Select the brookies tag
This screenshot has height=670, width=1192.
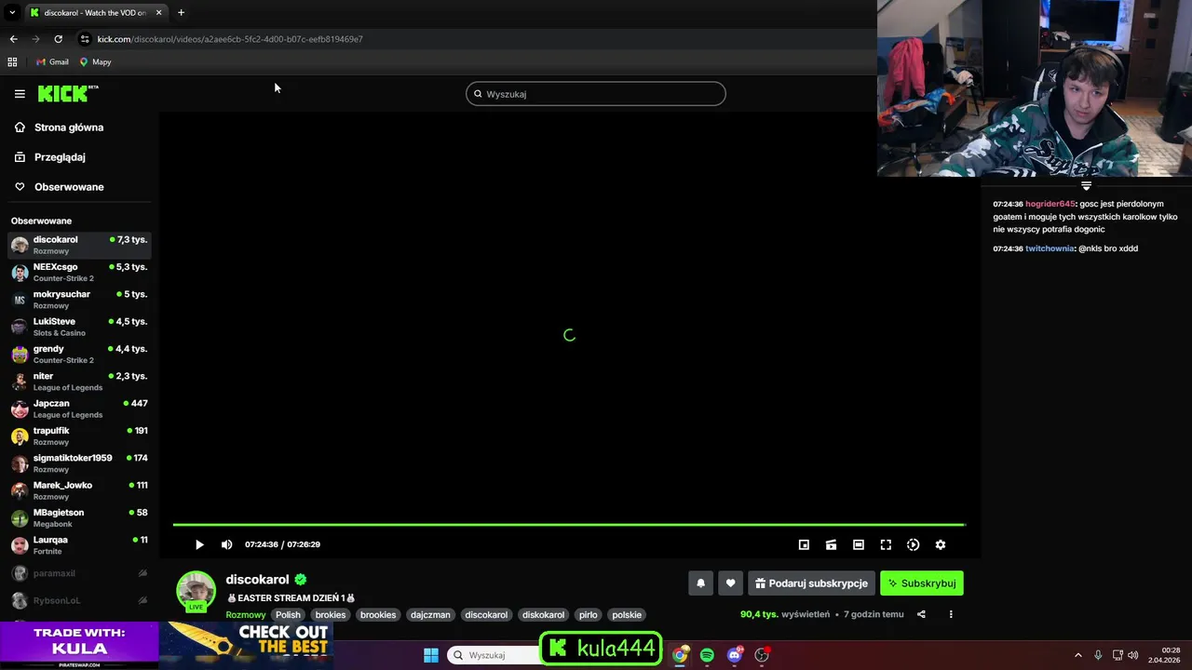point(378,615)
